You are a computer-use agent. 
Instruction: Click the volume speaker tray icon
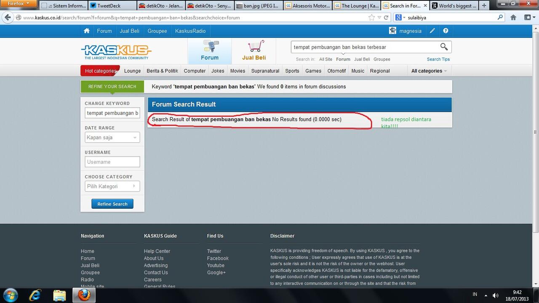click(496, 295)
